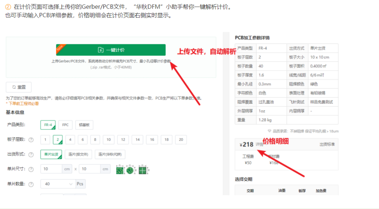Select 连片(华秋代拼) delivery form

coord(110,154)
